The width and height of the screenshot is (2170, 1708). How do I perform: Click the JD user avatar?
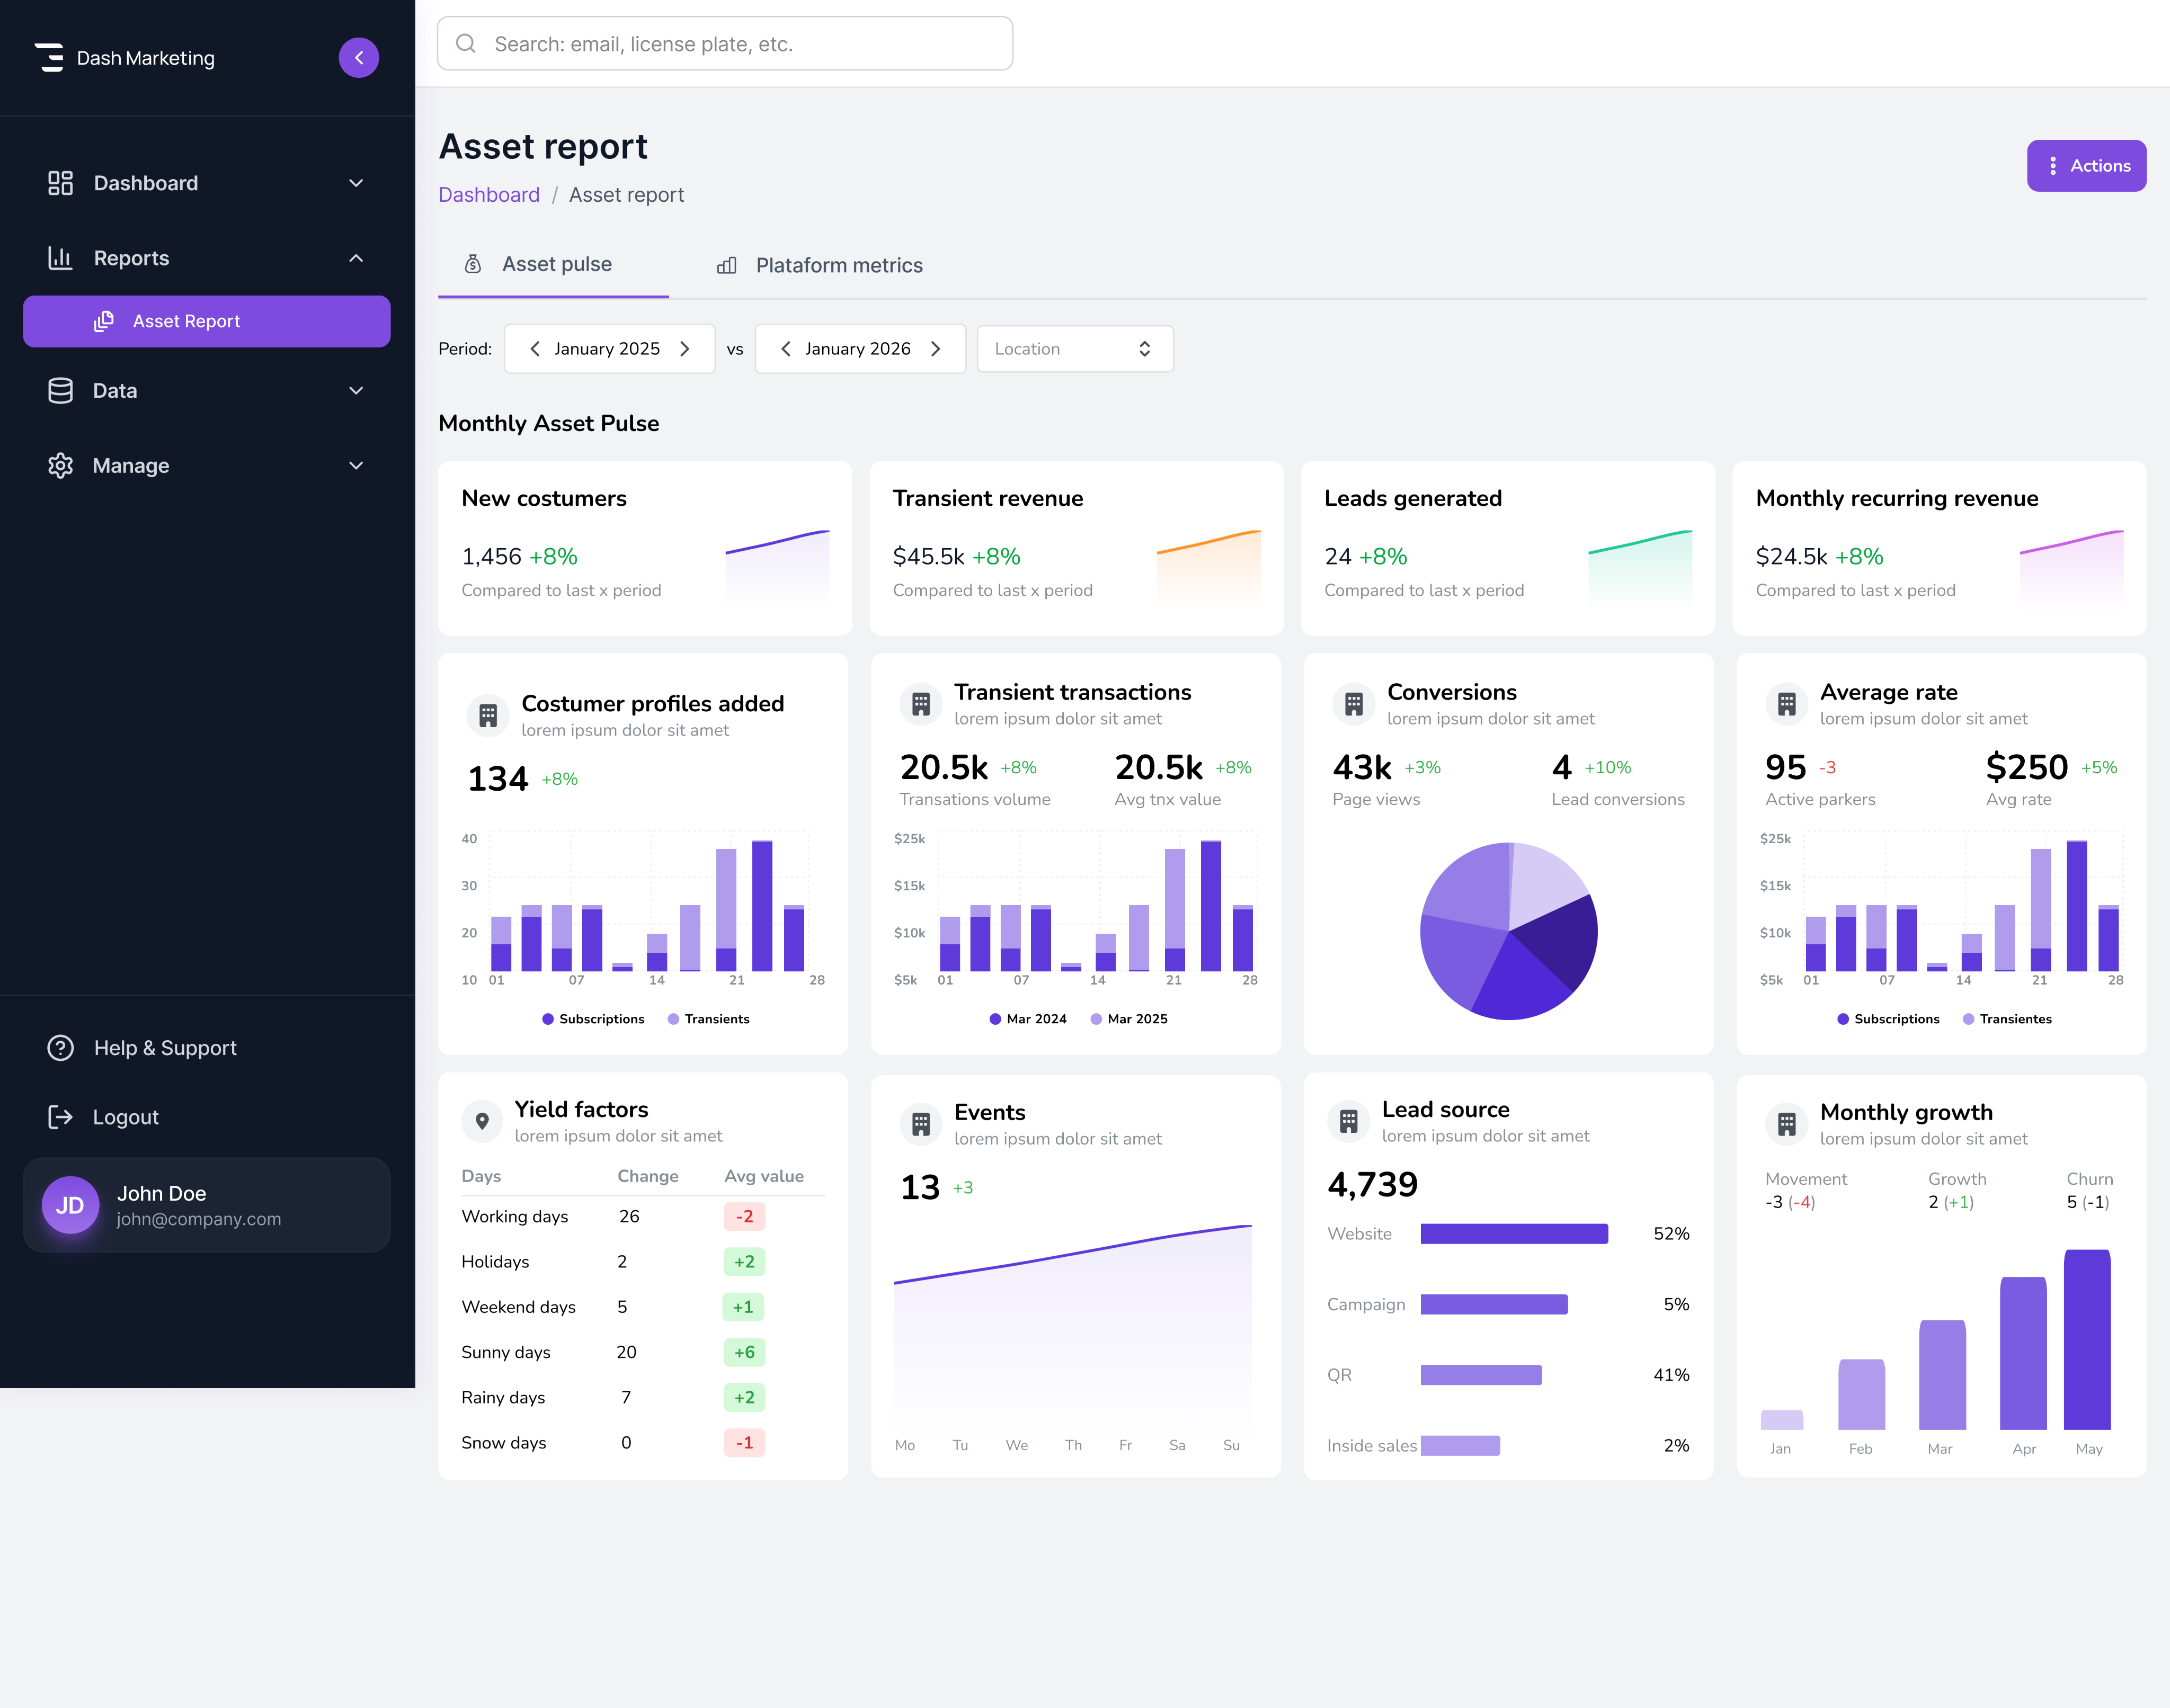point(70,1205)
